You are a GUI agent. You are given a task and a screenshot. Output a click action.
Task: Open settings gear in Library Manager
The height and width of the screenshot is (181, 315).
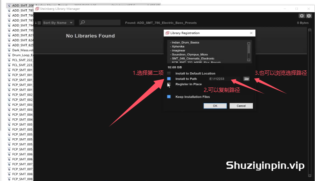302,16
